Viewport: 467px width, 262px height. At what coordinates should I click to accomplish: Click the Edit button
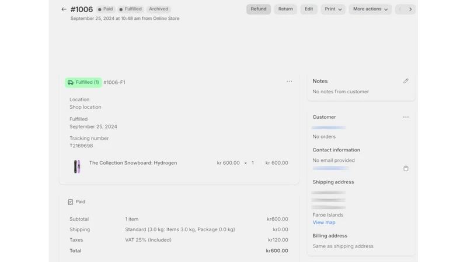pyautogui.click(x=309, y=9)
